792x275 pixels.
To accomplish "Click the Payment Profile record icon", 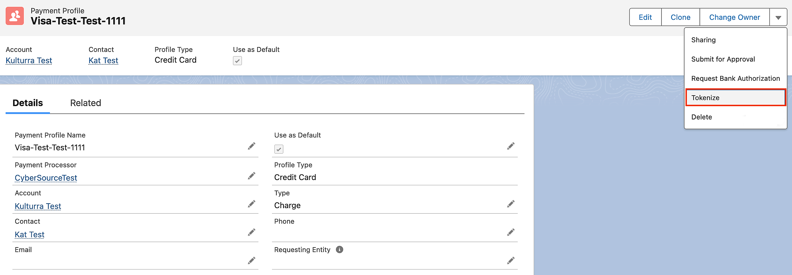I will click(x=15, y=16).
